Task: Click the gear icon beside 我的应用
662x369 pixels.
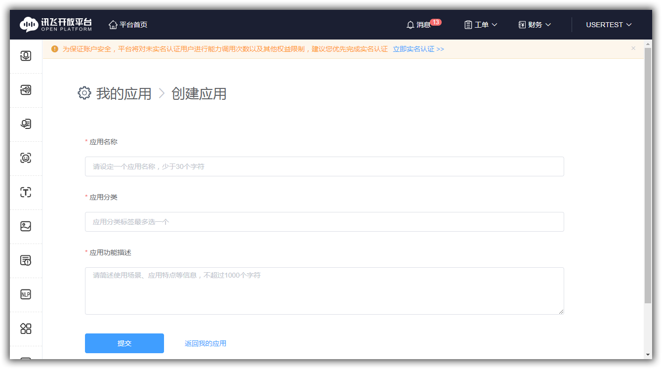Action: point(84,93)
